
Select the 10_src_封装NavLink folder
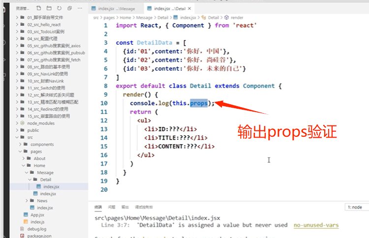(46, 81)
